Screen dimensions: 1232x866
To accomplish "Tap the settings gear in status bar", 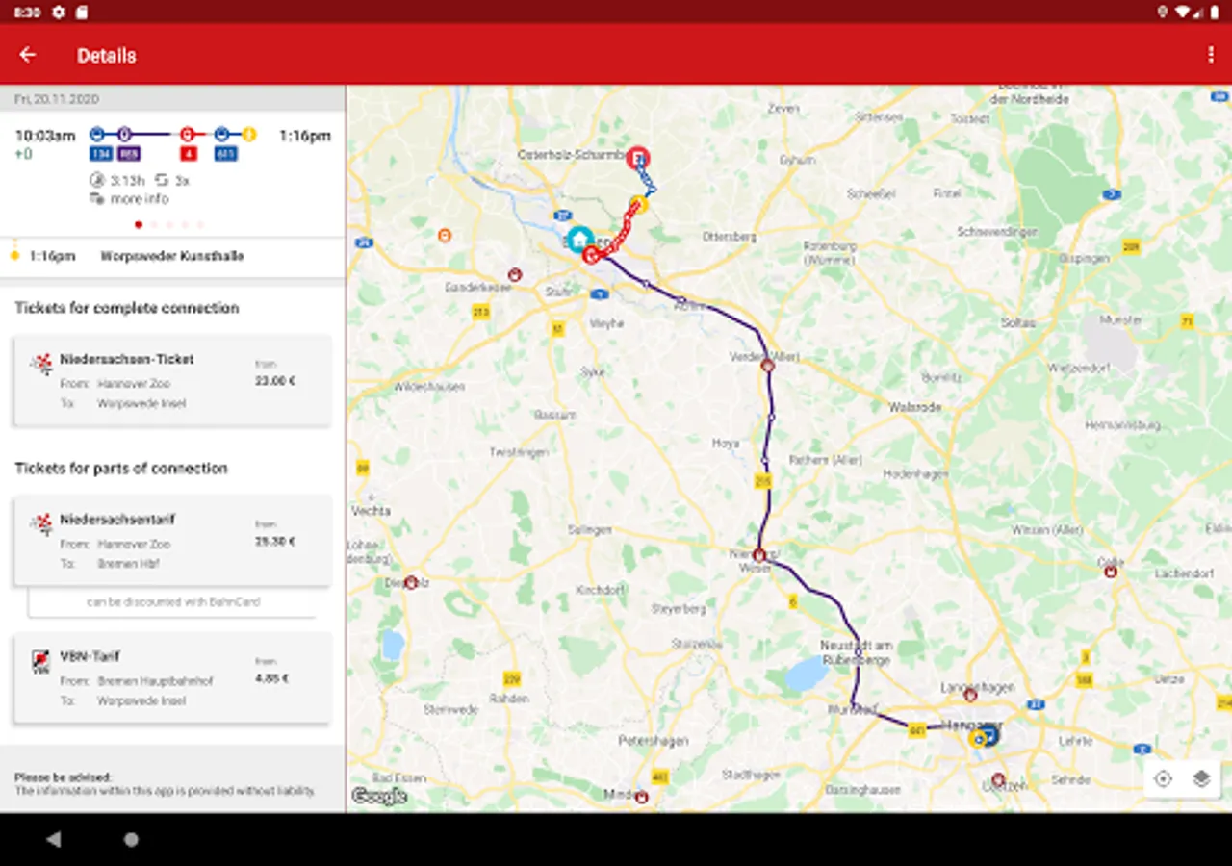I will (x=59, y=12).
